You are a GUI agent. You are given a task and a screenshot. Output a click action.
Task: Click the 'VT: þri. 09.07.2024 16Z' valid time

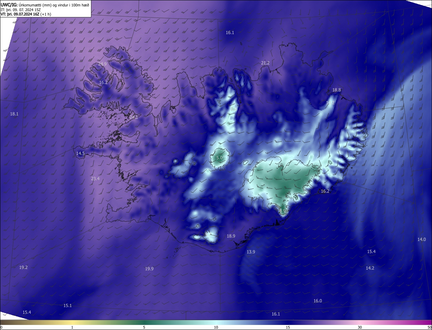(x=20, y=14)
